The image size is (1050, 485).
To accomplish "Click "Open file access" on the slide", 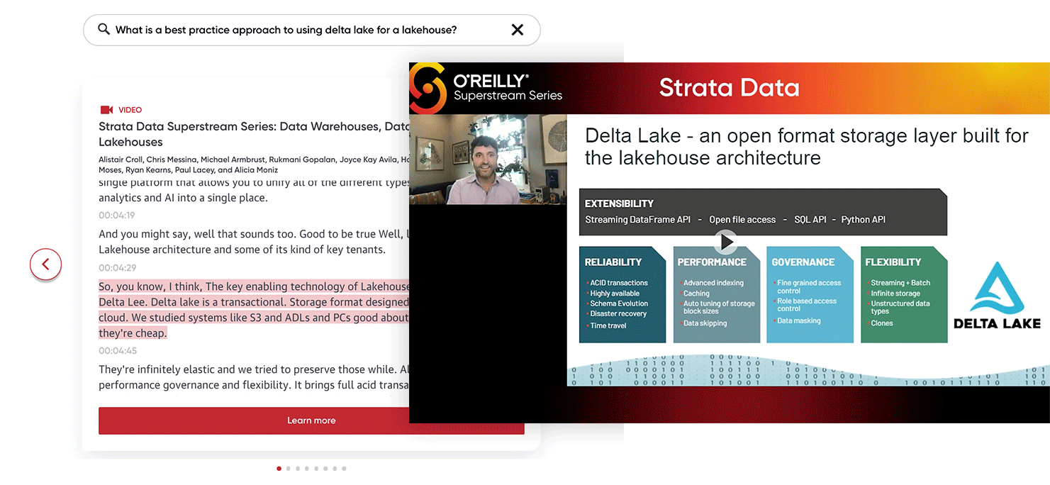I will tap(742, 220).
